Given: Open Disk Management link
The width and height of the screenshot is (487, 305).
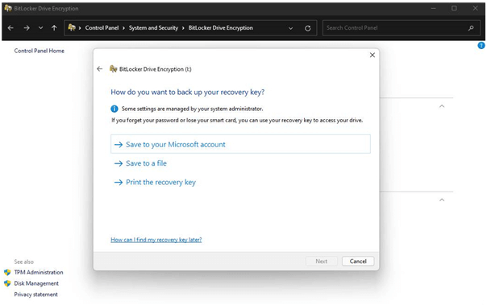Looking at the screenshot, I should coord(36,283).
